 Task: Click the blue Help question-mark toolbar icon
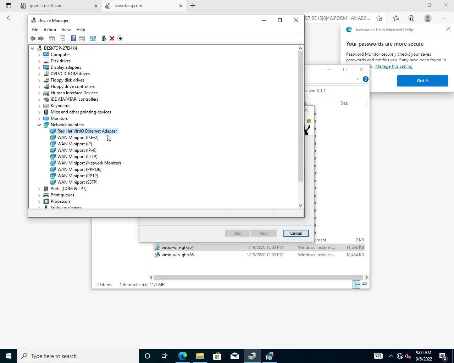coord(73,38)
